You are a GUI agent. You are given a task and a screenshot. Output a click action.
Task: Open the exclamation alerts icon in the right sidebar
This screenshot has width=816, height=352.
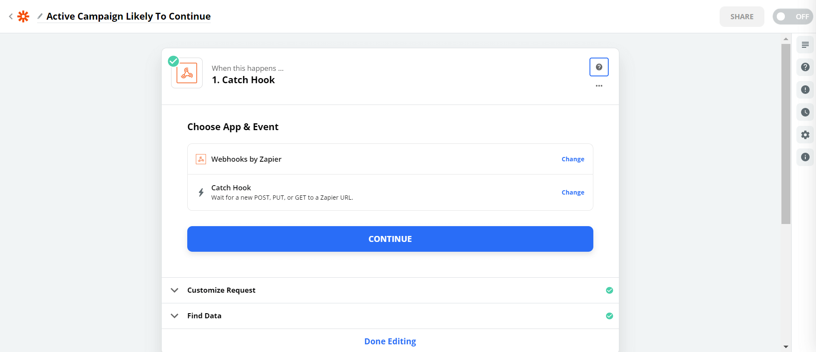tap(805, 90)
